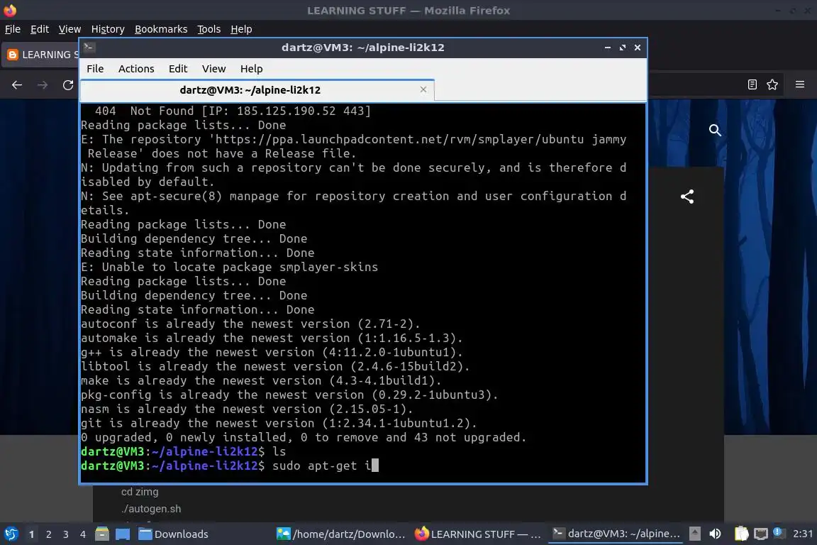Viewport: 817px width, 545px height.
Task: Click the terminal icon in the terminal title bar
Action: pyautogui.click(x=89, y=47)
